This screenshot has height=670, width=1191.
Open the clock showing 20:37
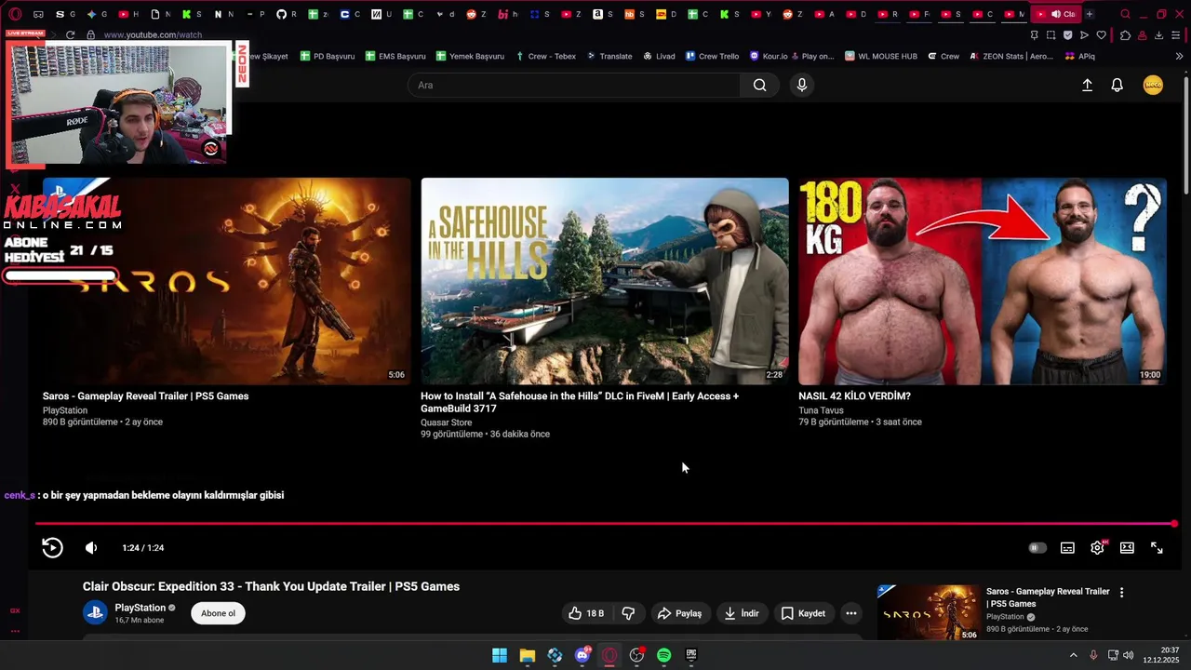1161,655
